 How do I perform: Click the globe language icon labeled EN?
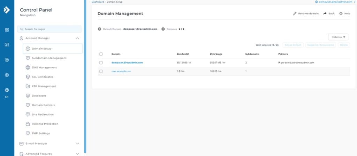7,90
